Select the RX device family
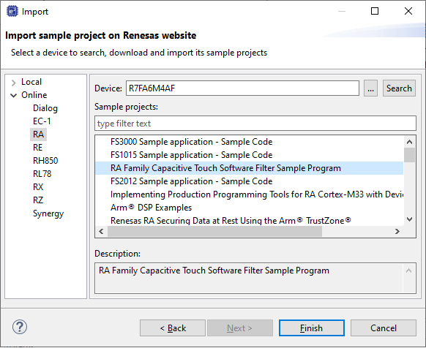Image resolution: width=426 pixels, height=348 pixels. [x=38, y=187]
